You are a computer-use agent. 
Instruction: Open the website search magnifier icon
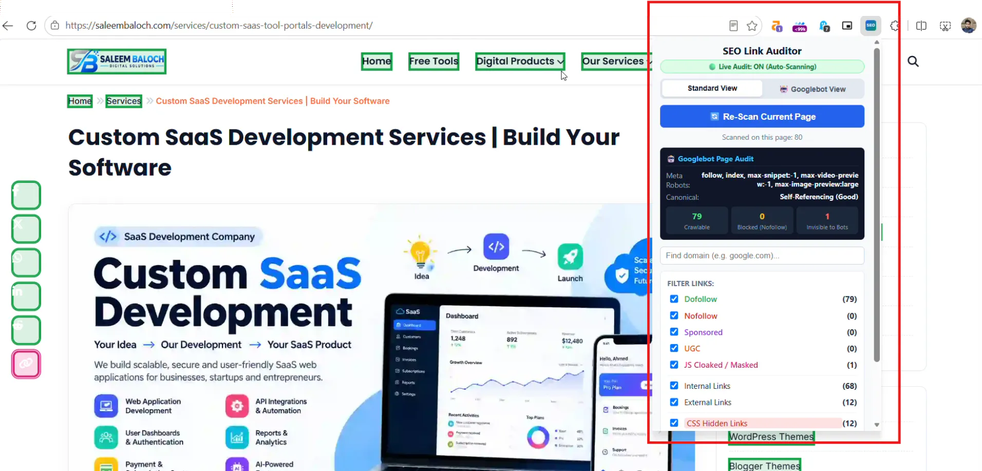pyautogui.click(x=913, y=62)
